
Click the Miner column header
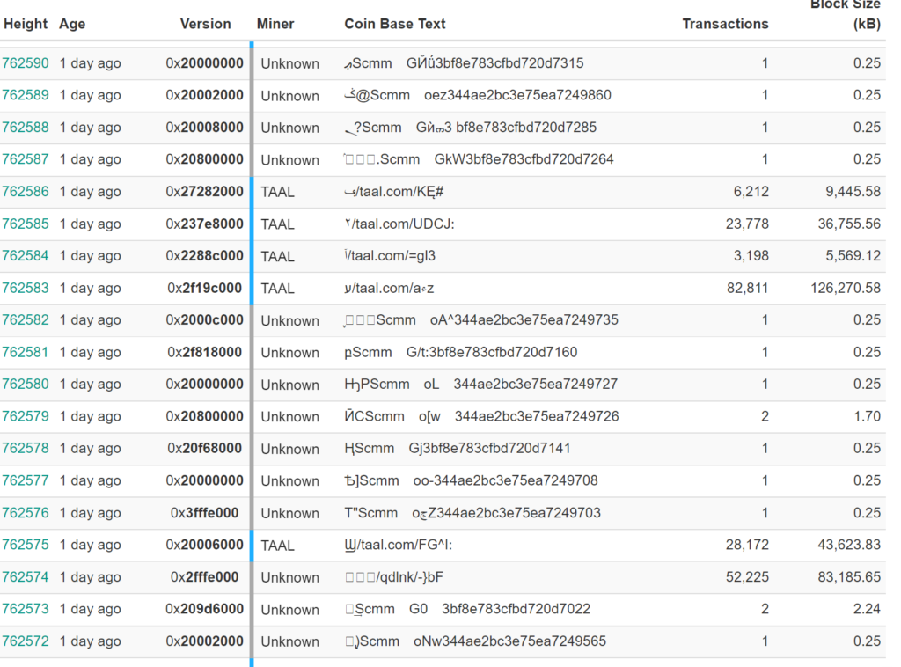click(275, 24)
